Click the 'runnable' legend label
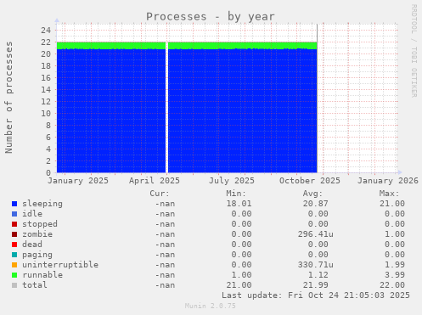Image resolution: width=422 pixels, height=315 pixels. [42, 275]
